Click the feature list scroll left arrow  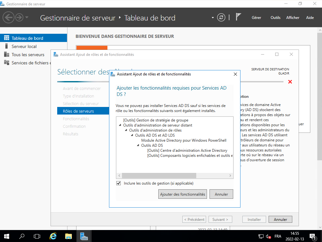[x=119, y=175]
